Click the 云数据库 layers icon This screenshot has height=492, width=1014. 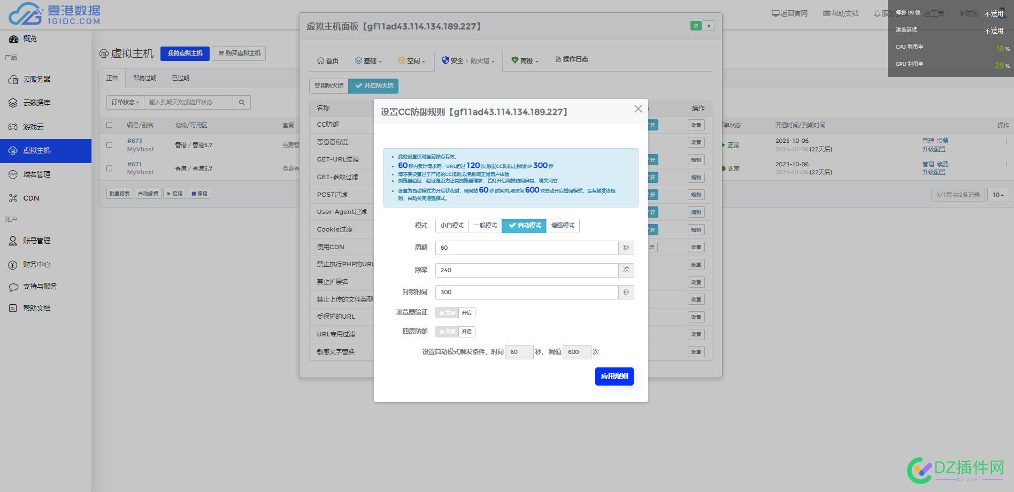pyautogui.click(x=13, y=103)
